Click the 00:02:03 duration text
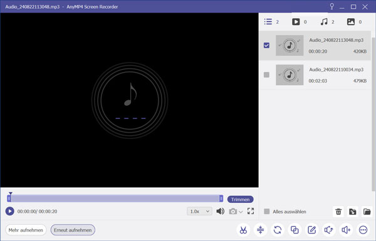376x241 pixels. pyautogui.click(x=318, y=81)
